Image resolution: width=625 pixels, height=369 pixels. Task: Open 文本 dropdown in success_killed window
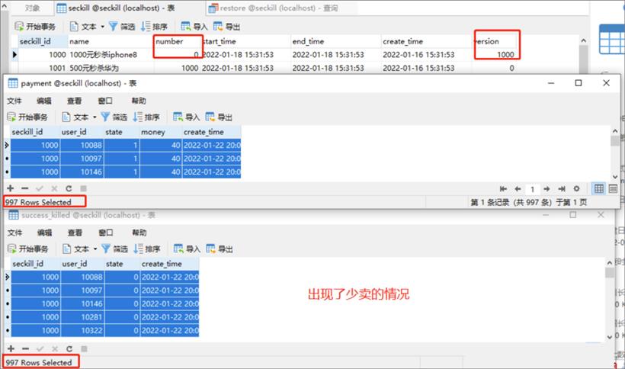click(80, 249)
